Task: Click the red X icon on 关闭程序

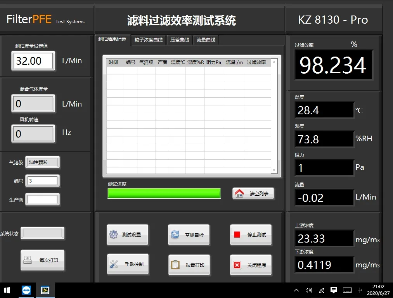Action: [237, 265]
